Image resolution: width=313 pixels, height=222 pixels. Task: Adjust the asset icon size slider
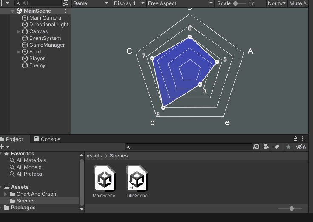[x=291, y=208]
